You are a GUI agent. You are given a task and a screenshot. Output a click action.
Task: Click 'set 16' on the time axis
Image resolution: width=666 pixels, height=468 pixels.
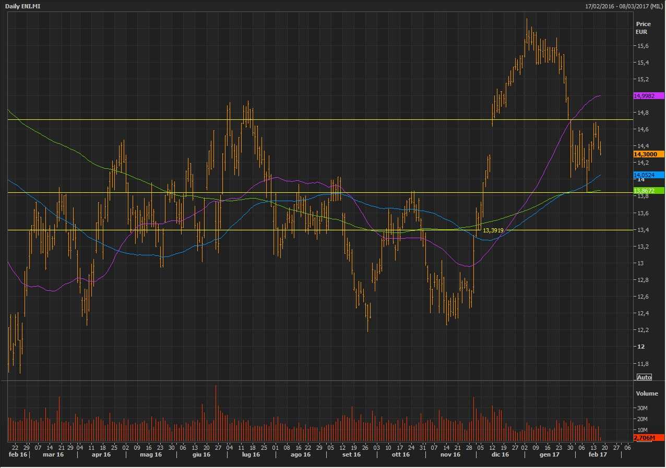pos(351,454)
